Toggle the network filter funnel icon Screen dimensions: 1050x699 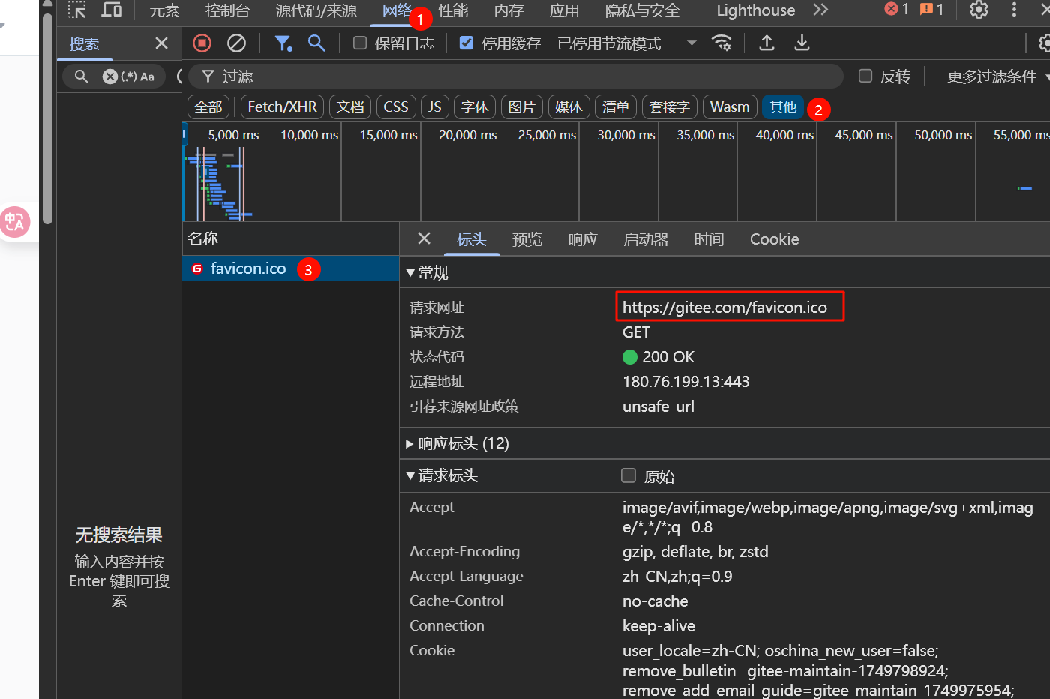283,43
